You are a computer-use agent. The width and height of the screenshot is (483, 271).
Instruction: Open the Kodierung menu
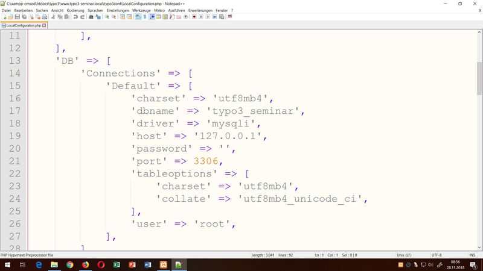click(75, 10)
